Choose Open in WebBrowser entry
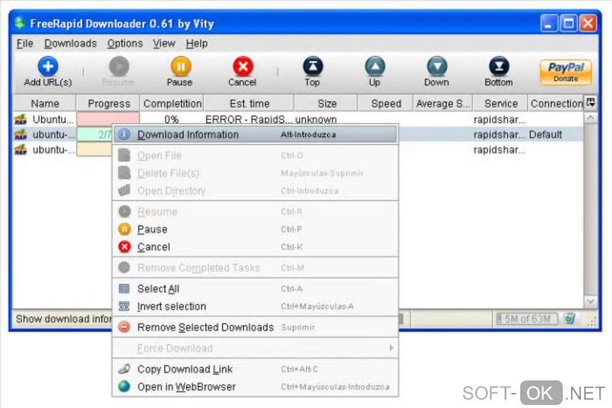Image resolution: width=612 pixels, height=408 pixels. [255, 386]
